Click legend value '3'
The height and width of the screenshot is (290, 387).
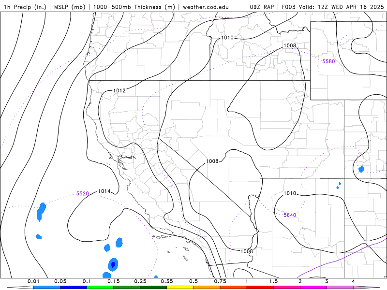coord(327,281)
